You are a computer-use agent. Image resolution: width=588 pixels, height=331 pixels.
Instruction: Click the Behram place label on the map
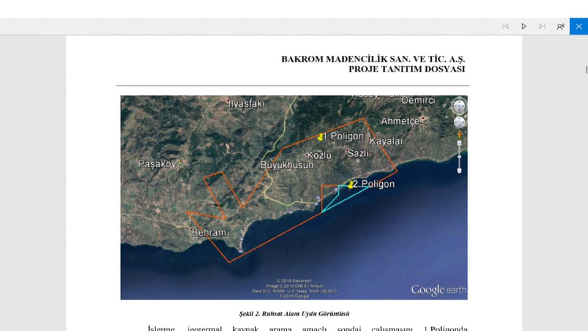coord(208,233)
